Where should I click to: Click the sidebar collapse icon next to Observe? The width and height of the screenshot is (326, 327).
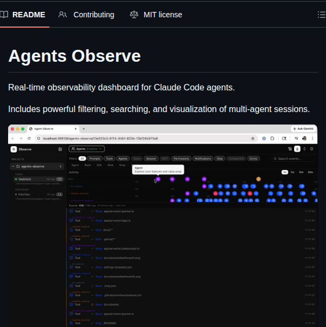point(60,149)
